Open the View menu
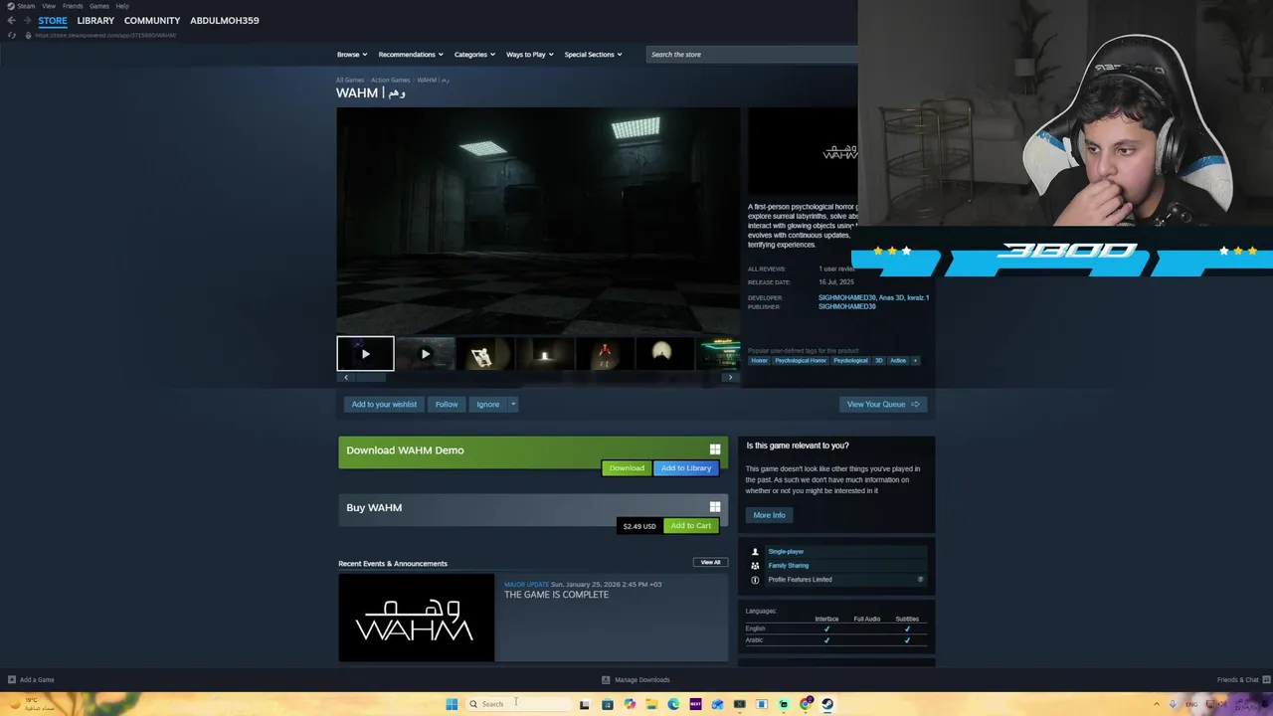Viewport: 1273px width, 716px height. [49, 6]
